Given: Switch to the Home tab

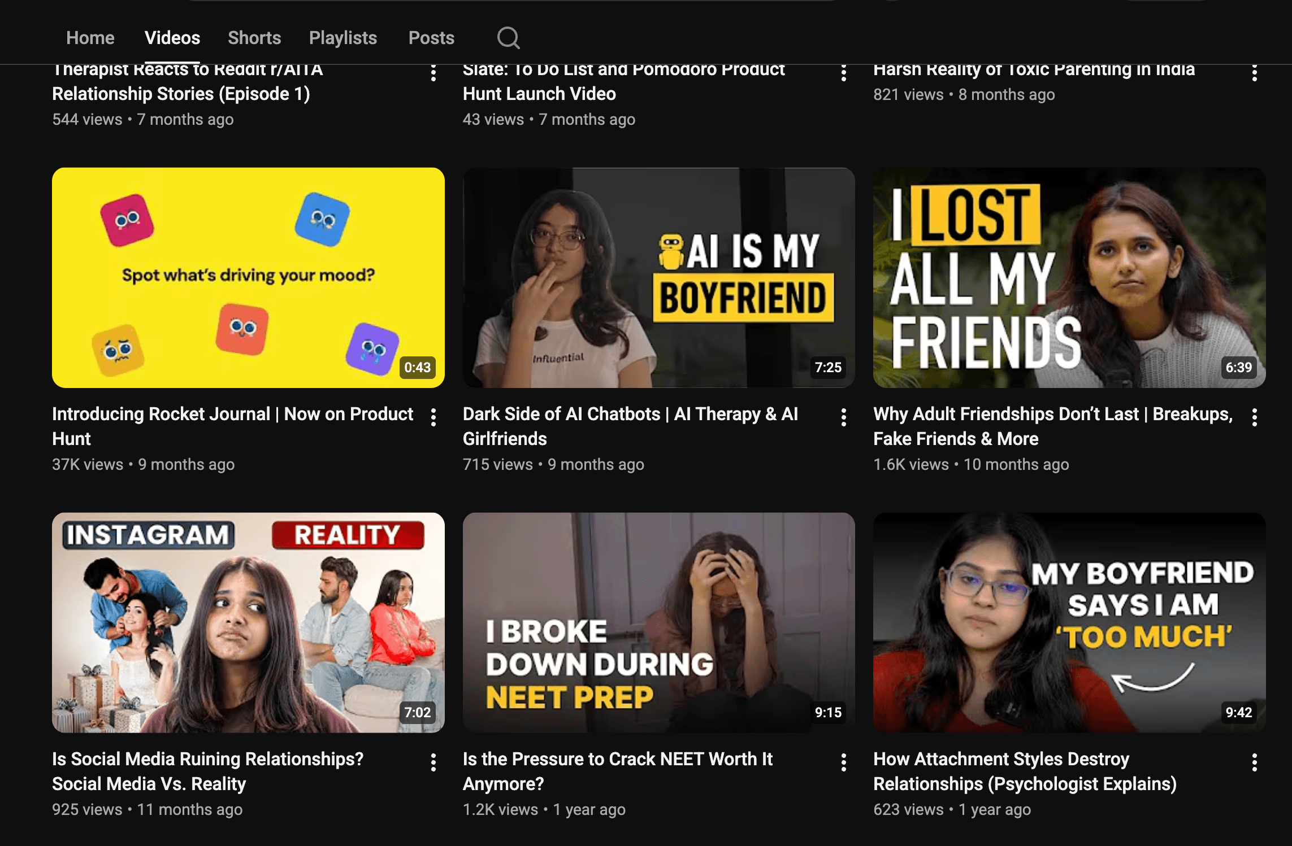Looking at the screenshot, I should [x=90, y=38].
